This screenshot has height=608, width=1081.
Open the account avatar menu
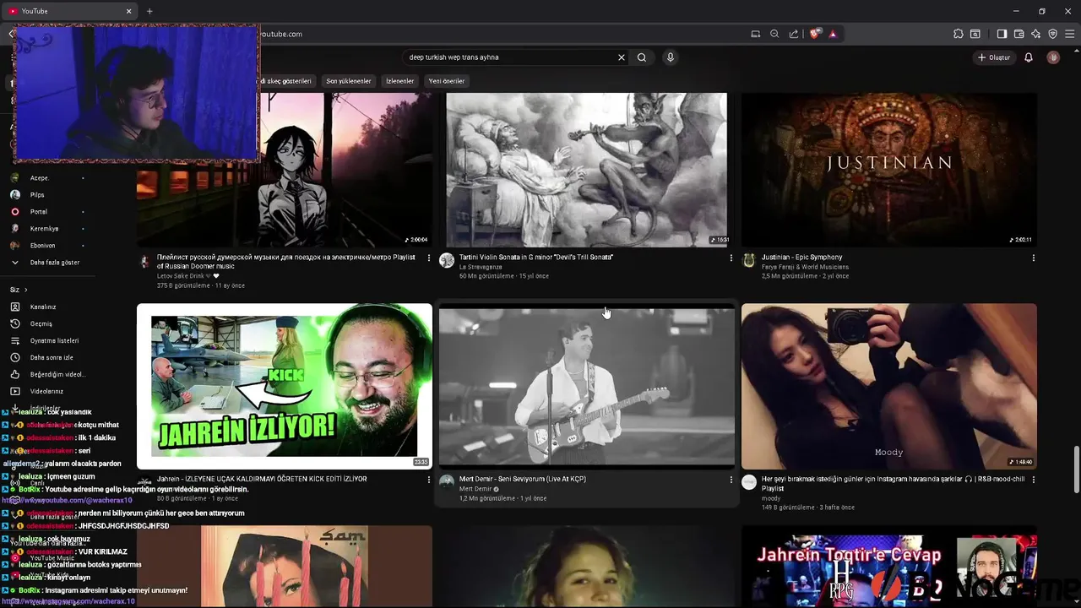1053,57
